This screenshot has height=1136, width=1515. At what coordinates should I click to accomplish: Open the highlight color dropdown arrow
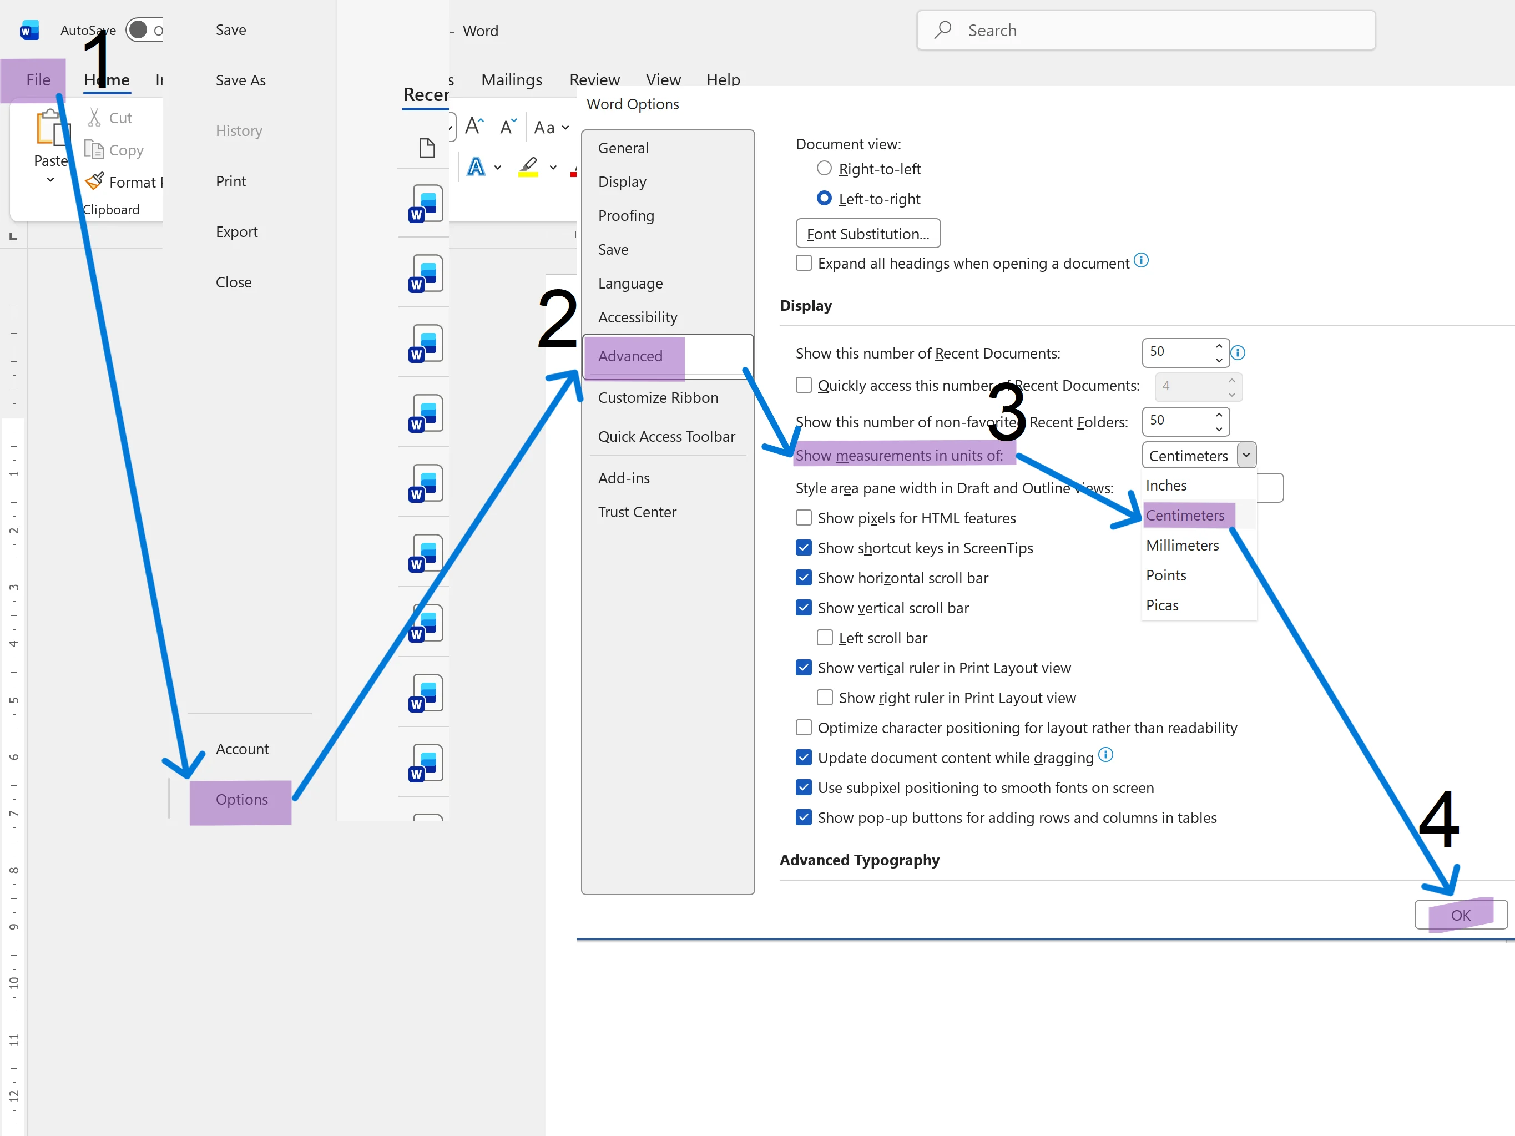click(553, 167)
